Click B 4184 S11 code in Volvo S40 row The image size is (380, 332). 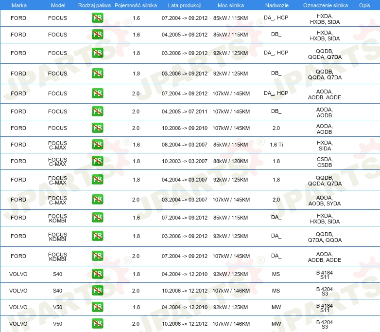pyautogui.click(x=325, y=275)
